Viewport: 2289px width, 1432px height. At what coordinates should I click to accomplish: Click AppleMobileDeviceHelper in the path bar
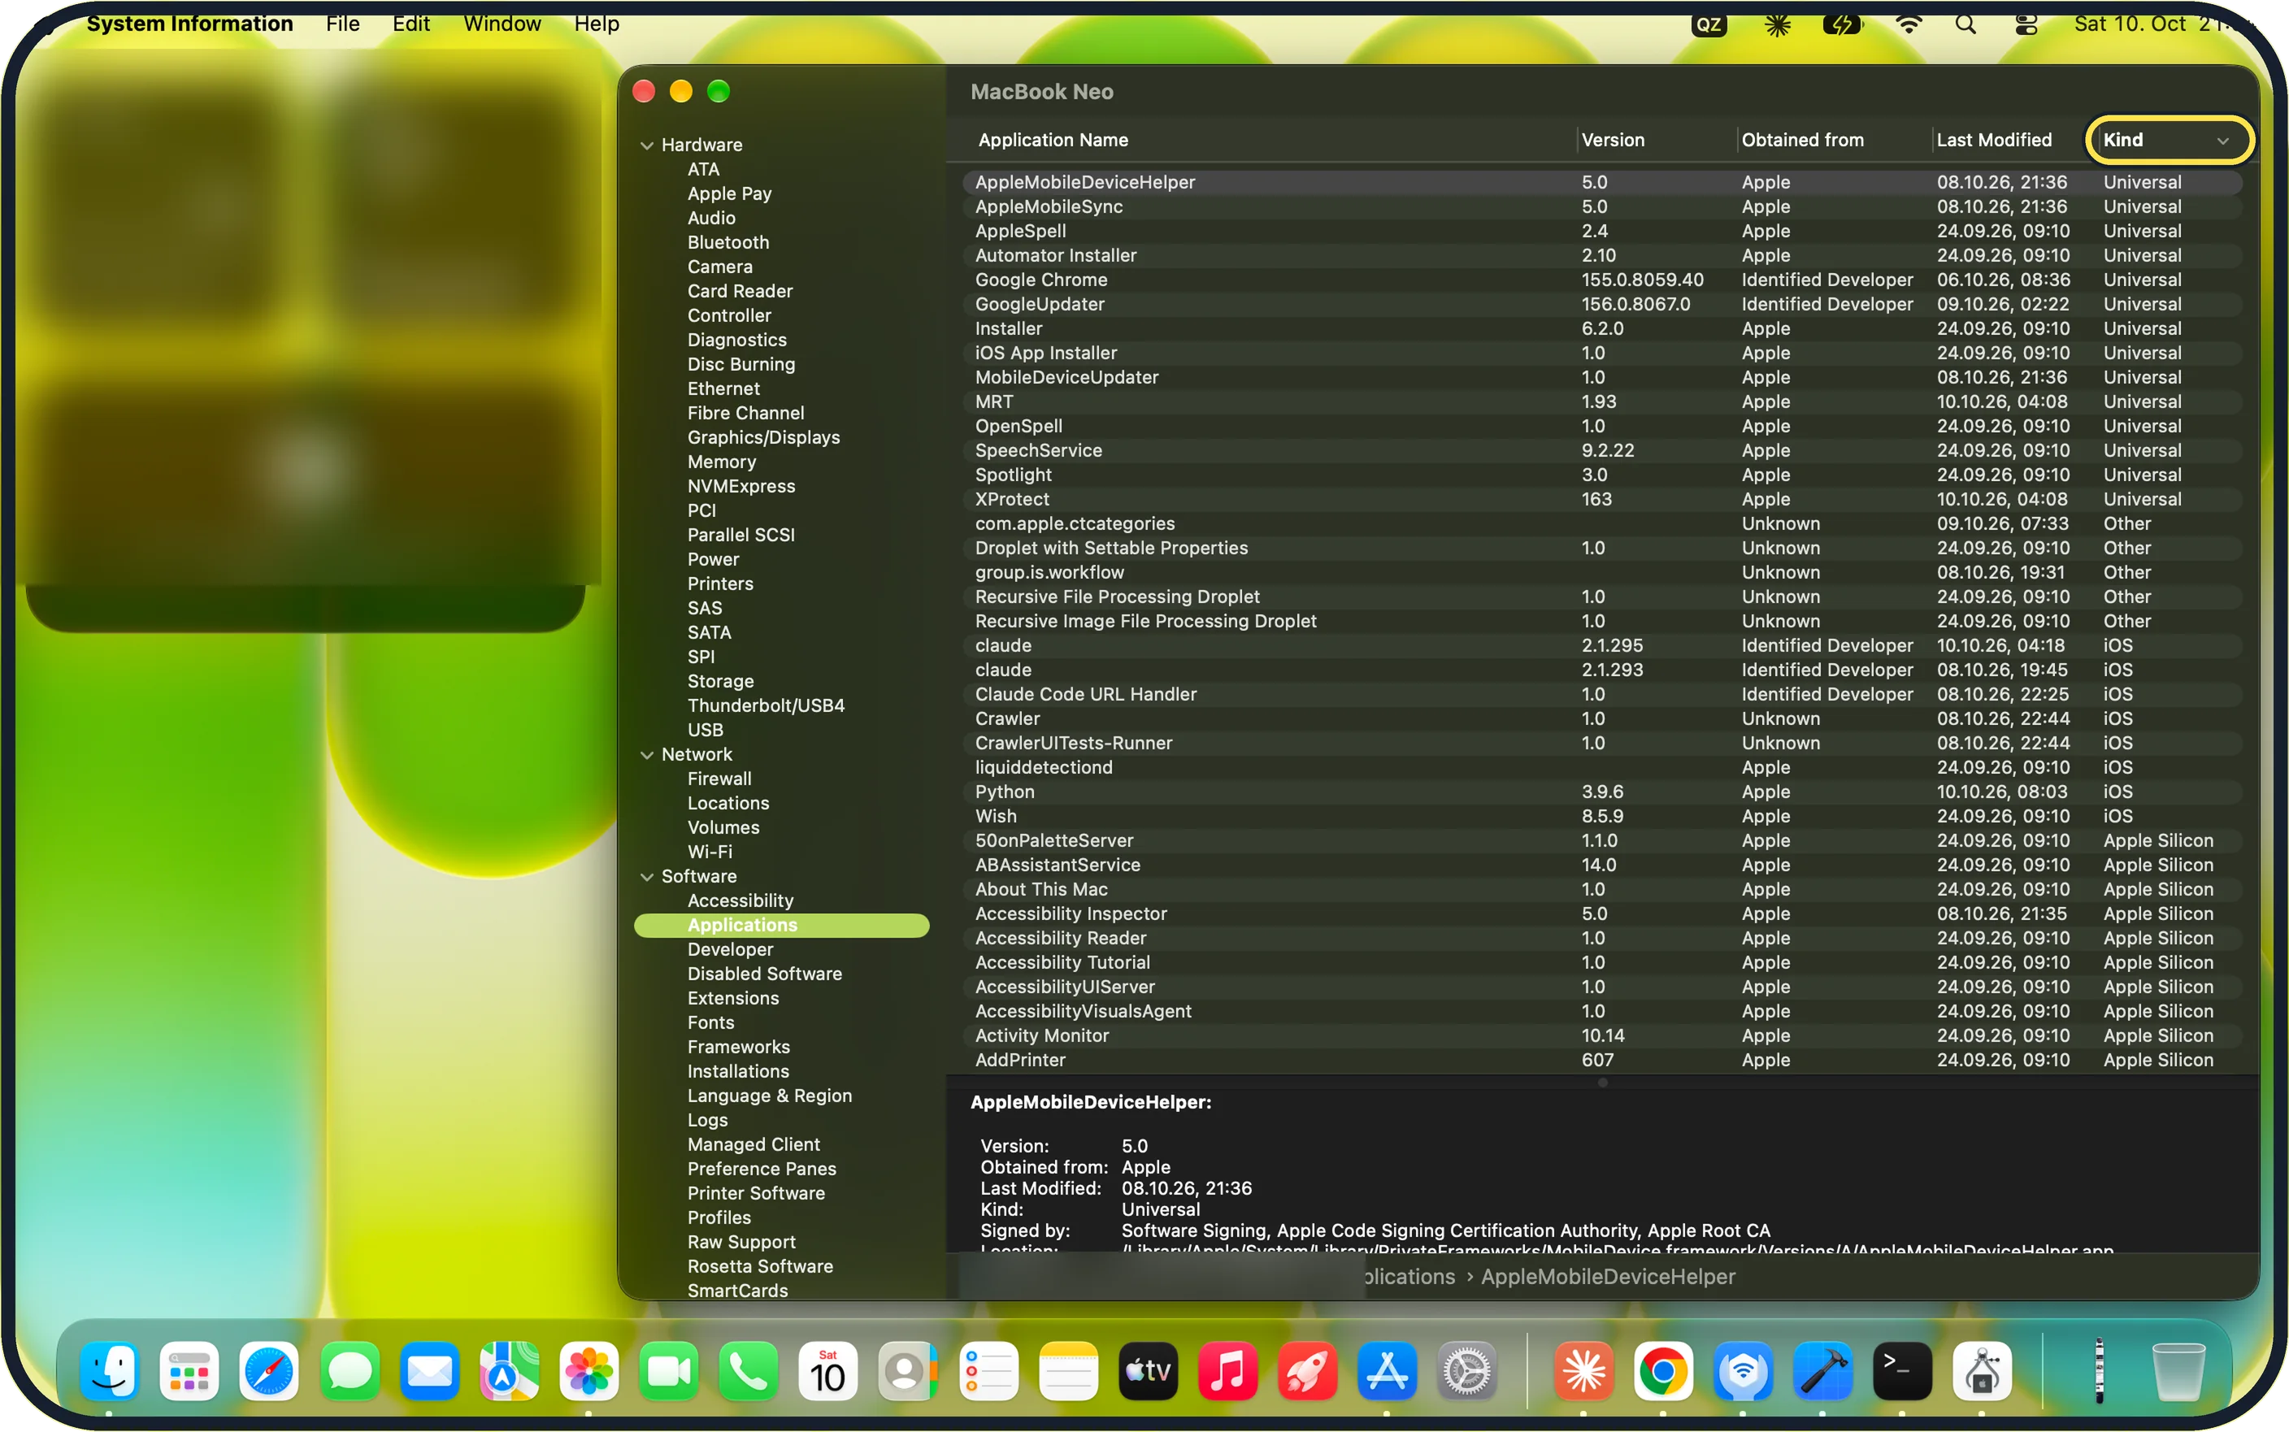1607,1277
